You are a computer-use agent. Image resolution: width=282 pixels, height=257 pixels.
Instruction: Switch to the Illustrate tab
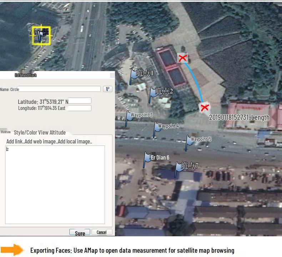click(x=5, y=132)
